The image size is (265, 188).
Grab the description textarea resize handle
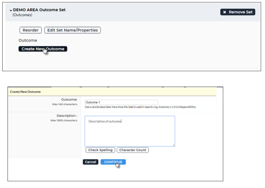(x=174, y=145)
